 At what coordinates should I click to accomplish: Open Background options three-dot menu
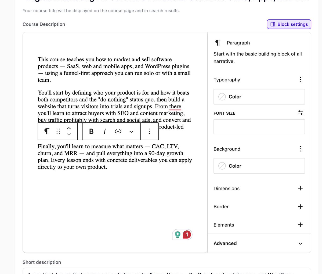[x=301, y=149]
